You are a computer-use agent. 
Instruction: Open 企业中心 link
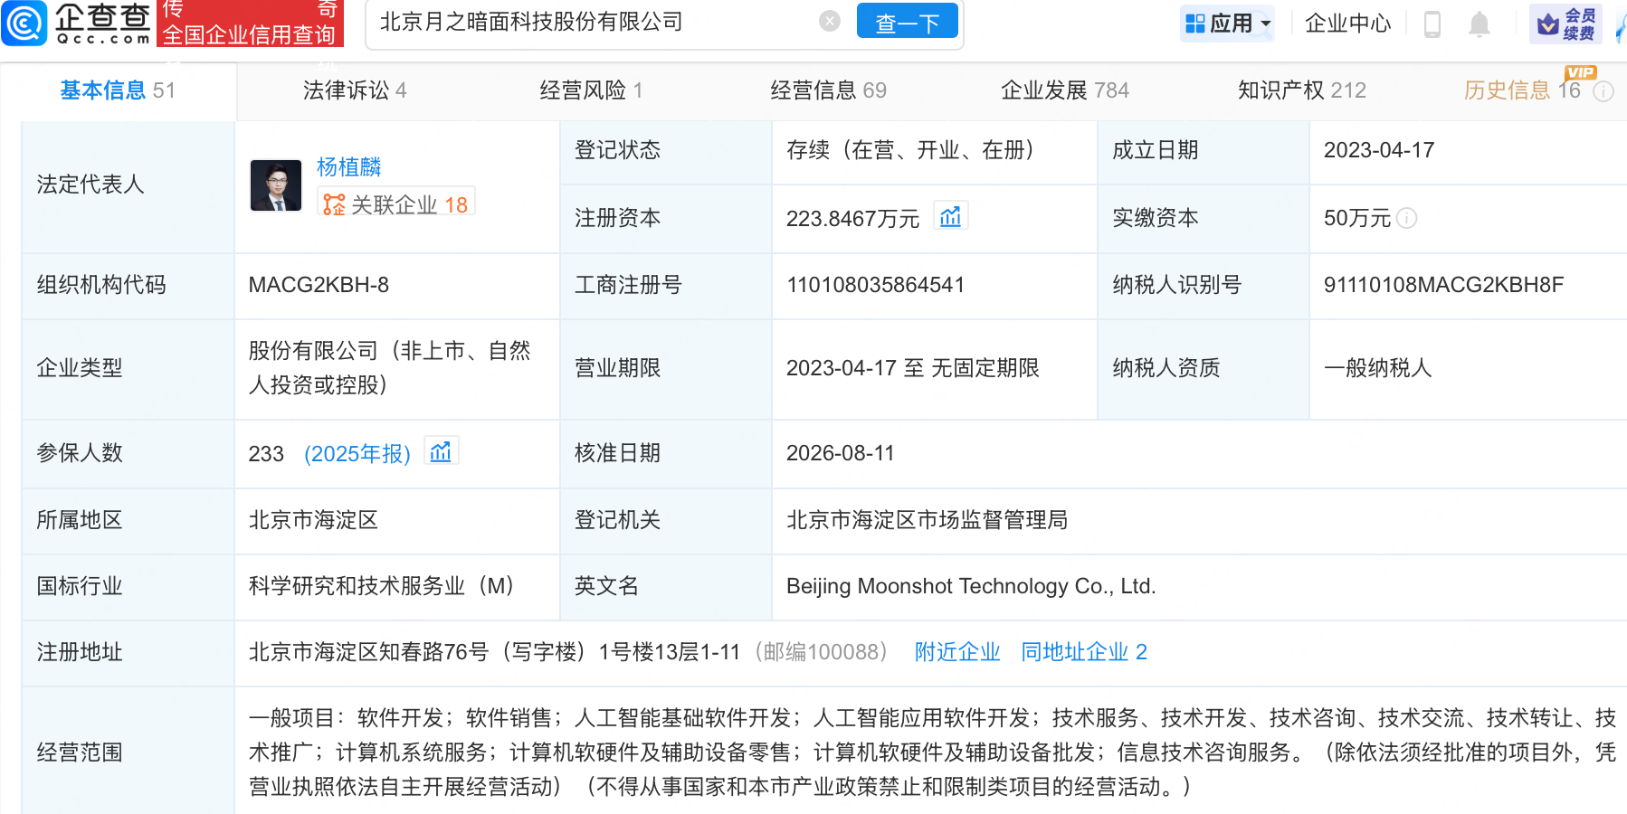pyautogui.click(x=1347, y=24)
